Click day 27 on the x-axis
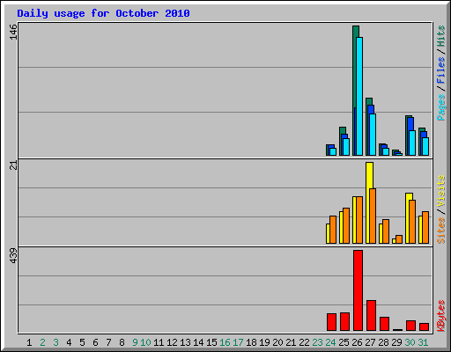The image size is (451, 352). click(x=370, y=342)
